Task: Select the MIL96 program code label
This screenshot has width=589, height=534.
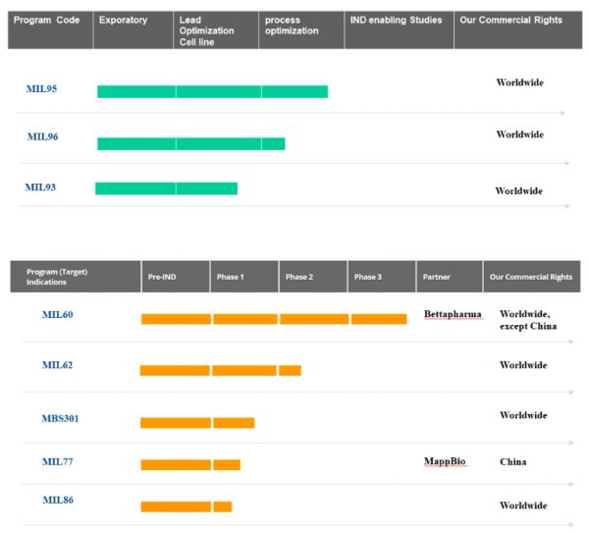Action: click(42, 136)
